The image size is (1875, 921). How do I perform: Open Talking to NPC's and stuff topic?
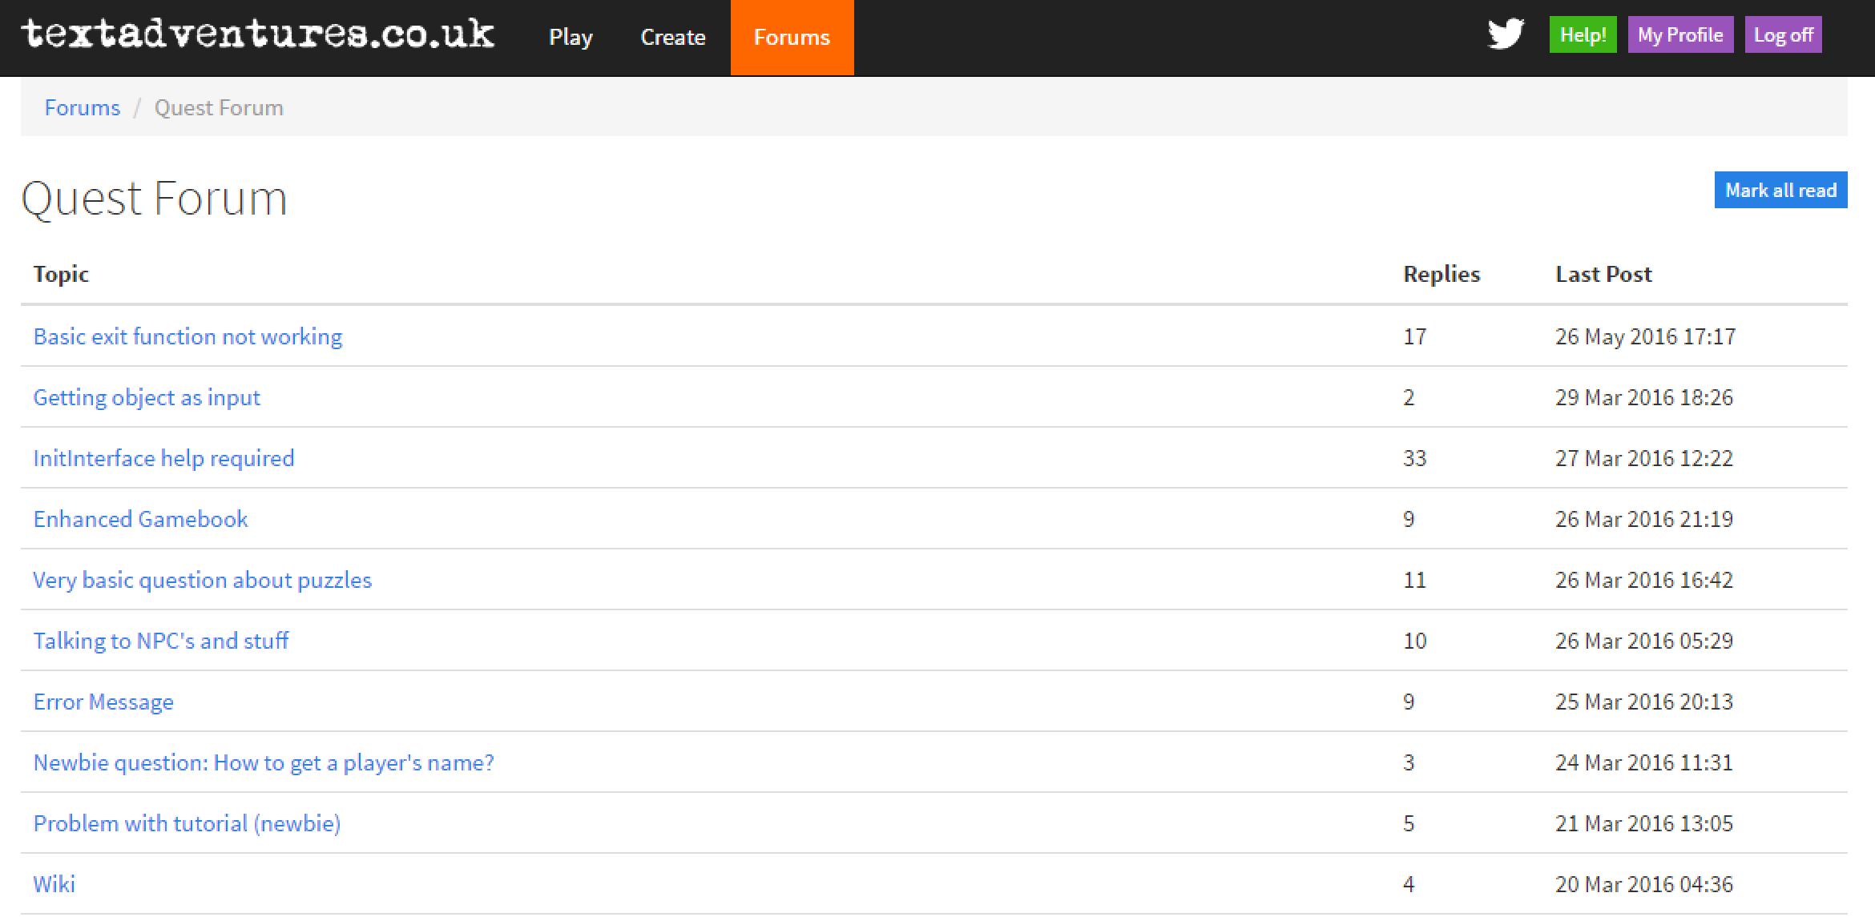160,641
